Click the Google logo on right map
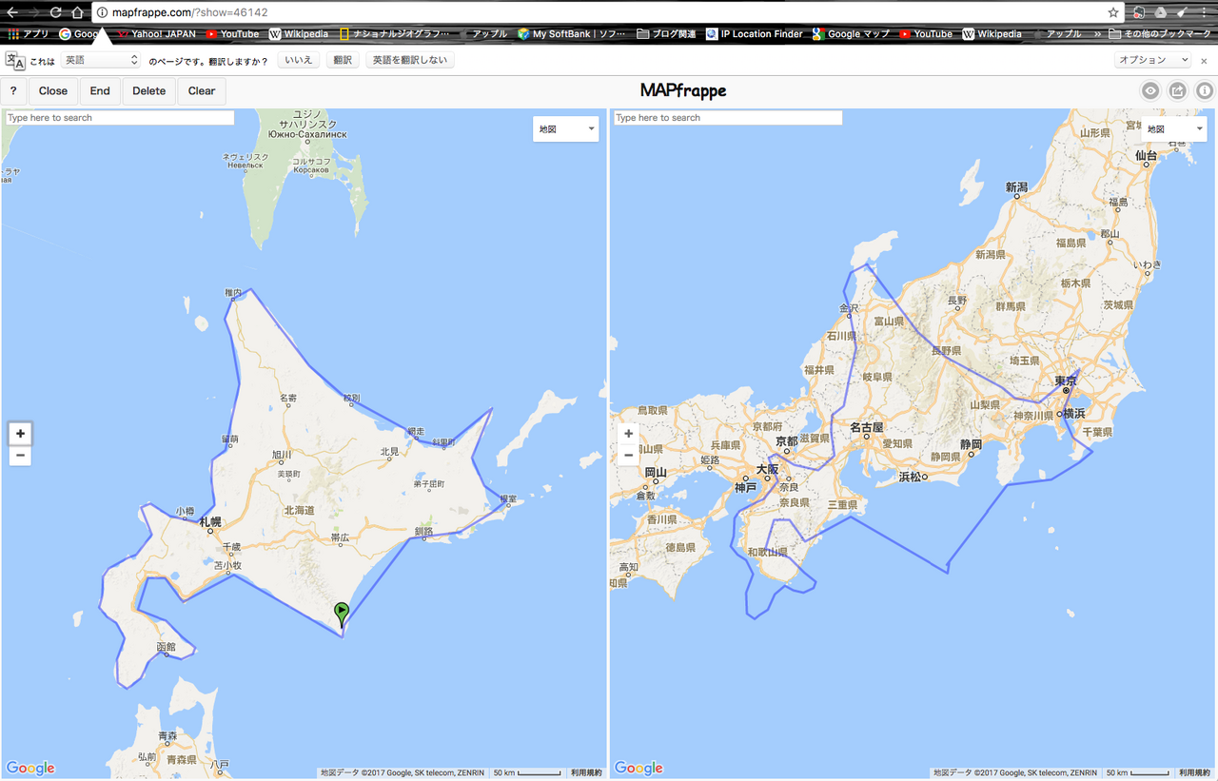 tap(638, 768)
